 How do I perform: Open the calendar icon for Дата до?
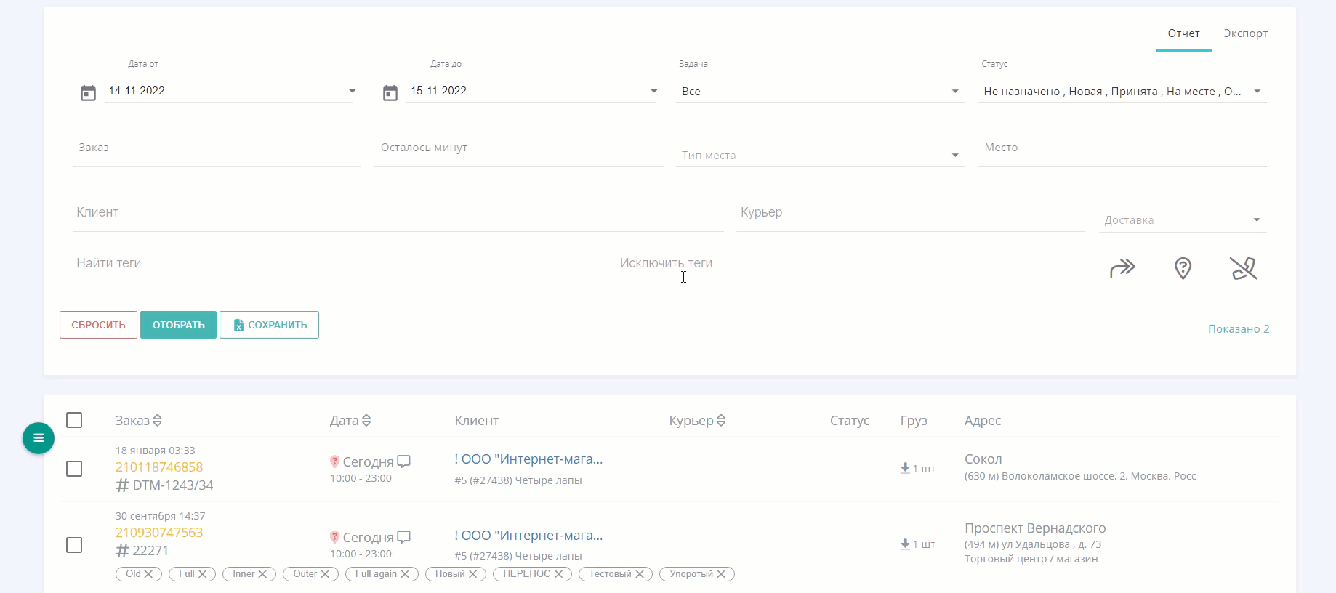tap(390, 93)
